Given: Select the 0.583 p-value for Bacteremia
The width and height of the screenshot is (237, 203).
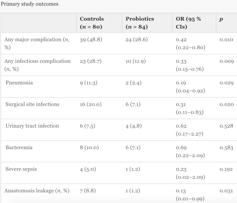Looking at the screenshot, I should tap(226, 148).
